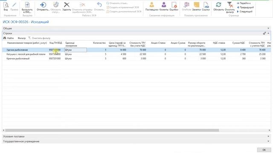273x153 pixels.
Task: Open the Ошибки (Errors) list
Action: pyautogui.click(x=174, y=6)
